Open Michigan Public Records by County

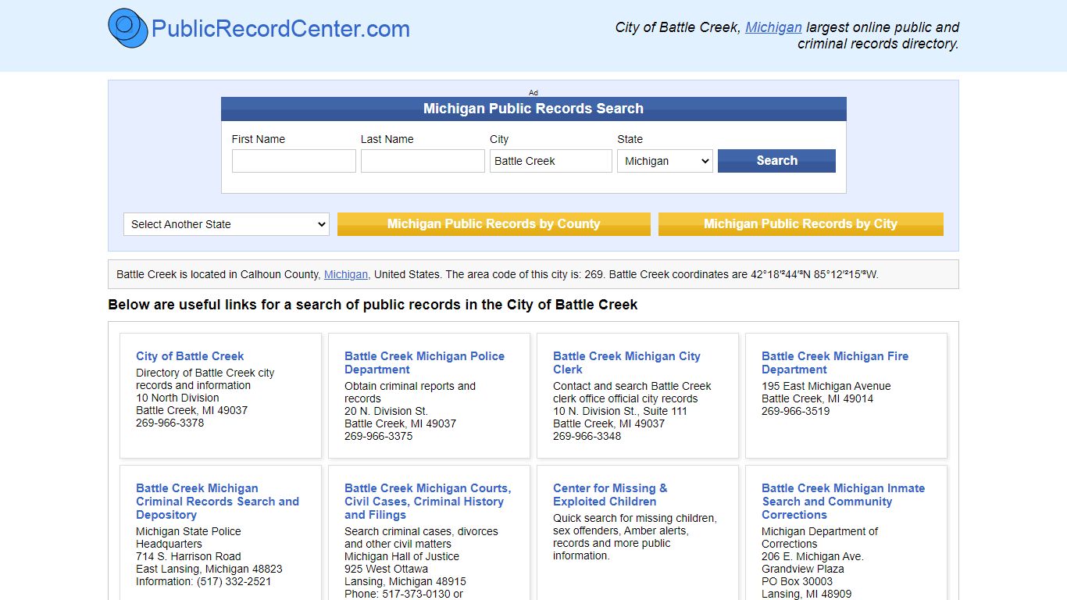click(494, 224)
